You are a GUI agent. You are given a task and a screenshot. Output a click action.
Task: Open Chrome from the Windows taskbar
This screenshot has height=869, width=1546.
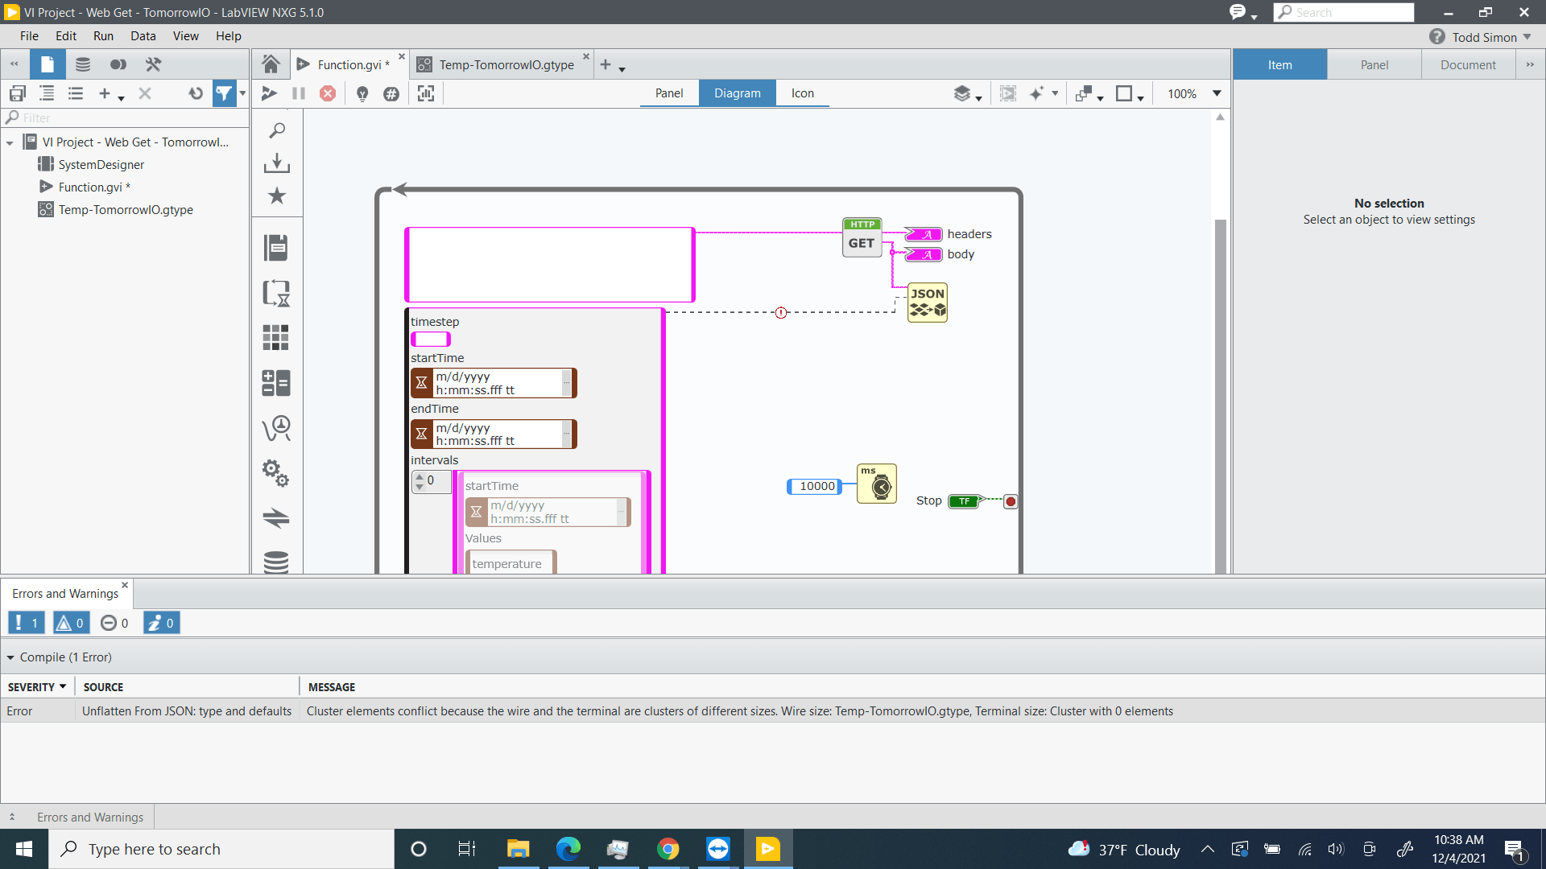click(x=668, y=849)
